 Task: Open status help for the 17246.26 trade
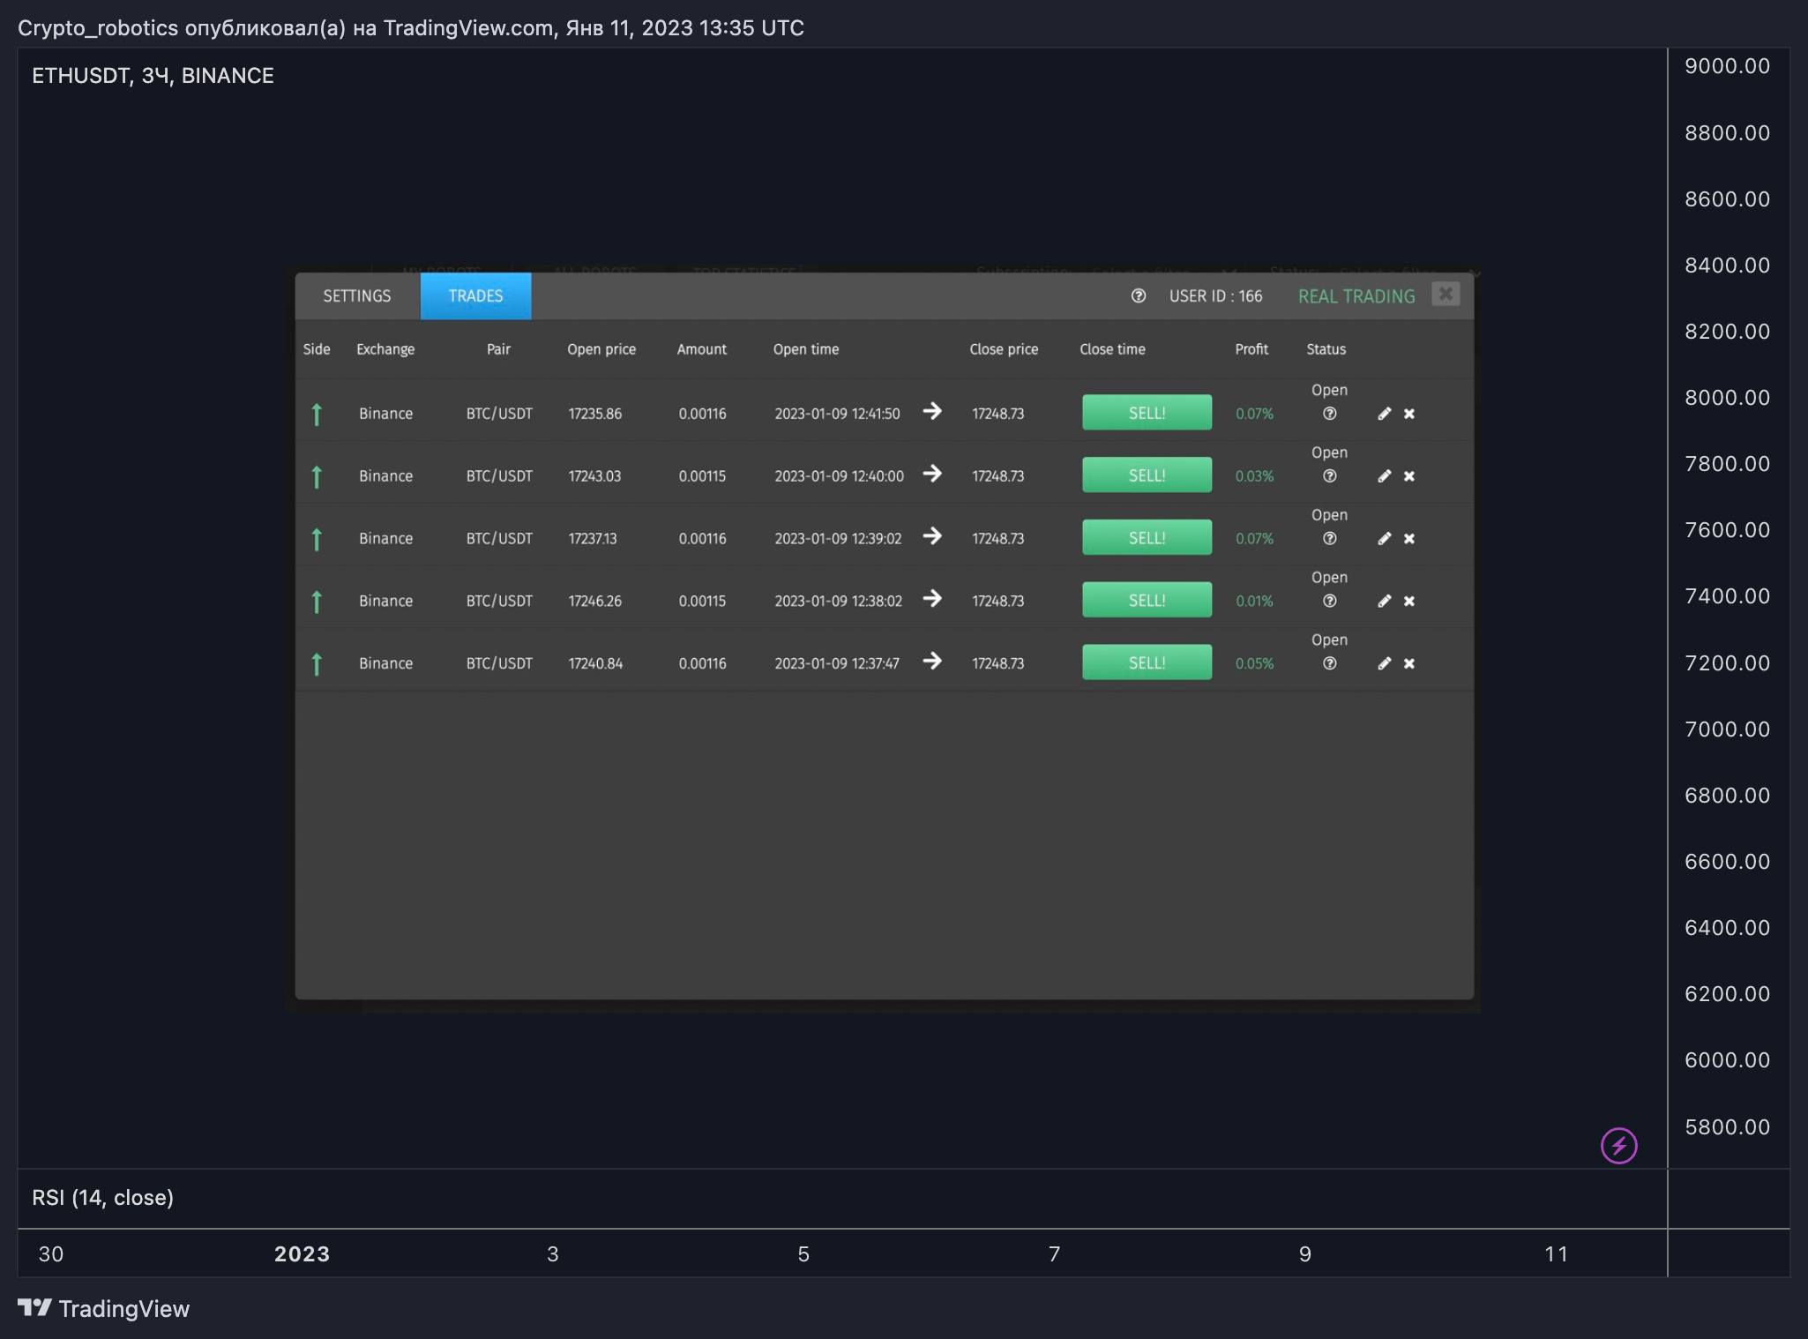click(1329, 602)
